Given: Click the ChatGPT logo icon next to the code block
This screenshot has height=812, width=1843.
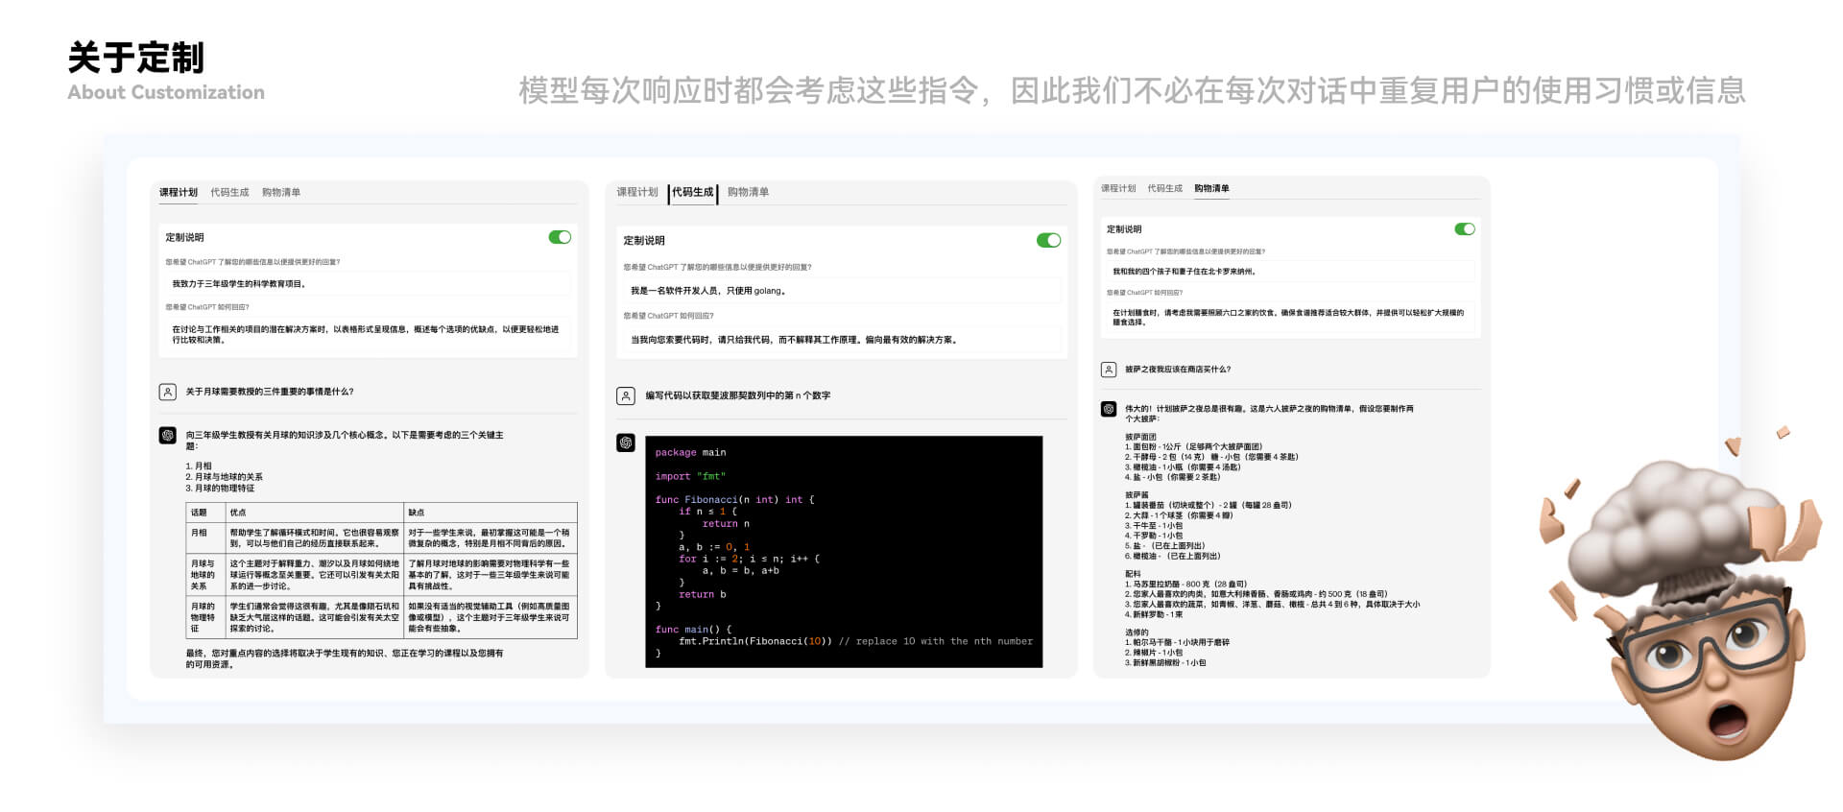Looking at the screenshot, I should pyautogui.click(x=626, y=442).
